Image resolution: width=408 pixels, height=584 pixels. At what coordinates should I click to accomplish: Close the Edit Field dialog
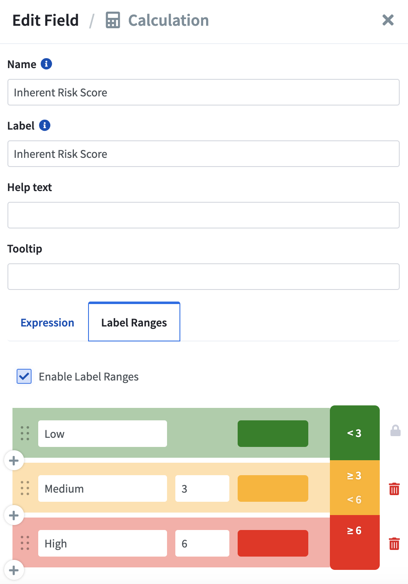pos(388,20)
